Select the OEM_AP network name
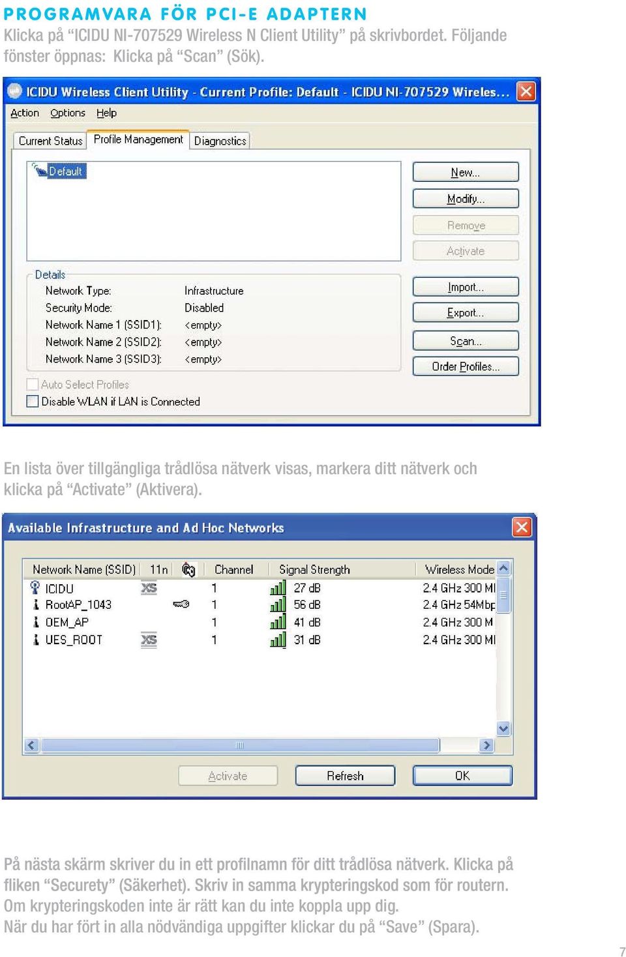Image resolution: width=626 pixels, height=957 pixels. [x=67, y=623]
